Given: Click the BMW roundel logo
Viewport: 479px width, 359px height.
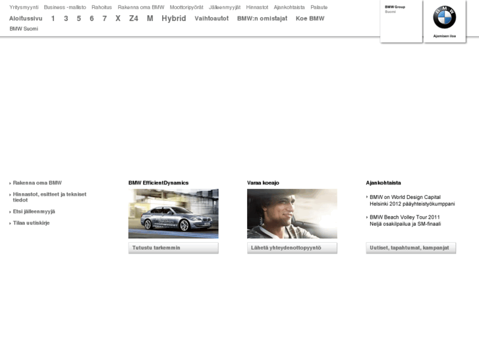Looking at the screenshot, I should 445,17.
